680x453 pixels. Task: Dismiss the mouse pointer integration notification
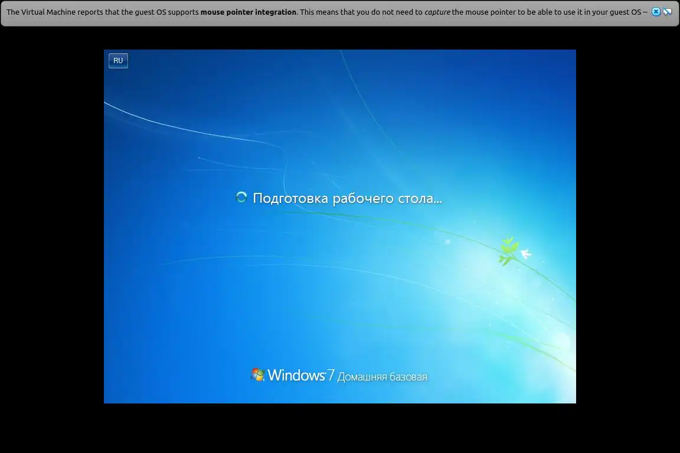[x=656, y=12]
